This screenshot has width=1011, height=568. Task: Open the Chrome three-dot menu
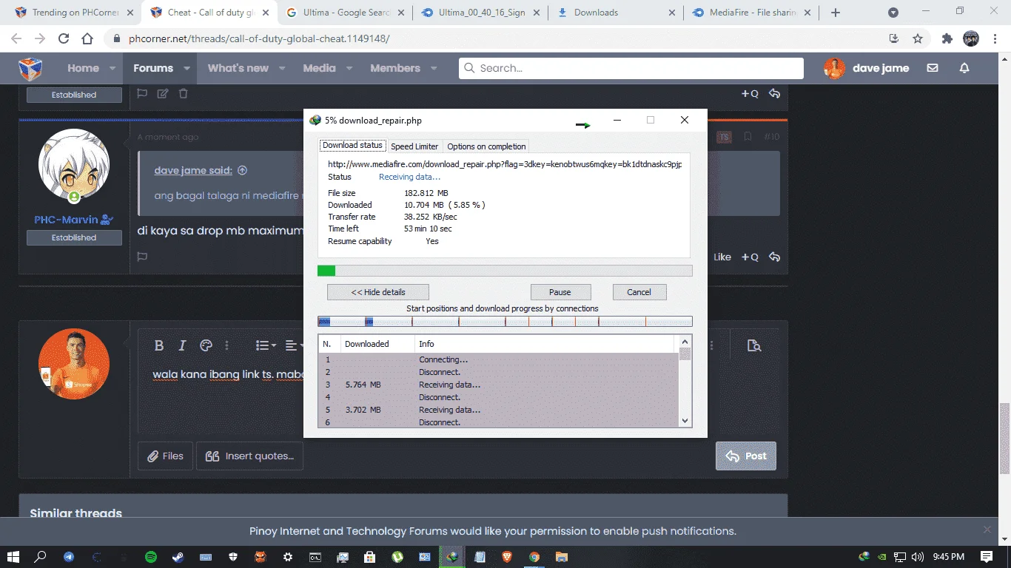[x=995, y=38]
